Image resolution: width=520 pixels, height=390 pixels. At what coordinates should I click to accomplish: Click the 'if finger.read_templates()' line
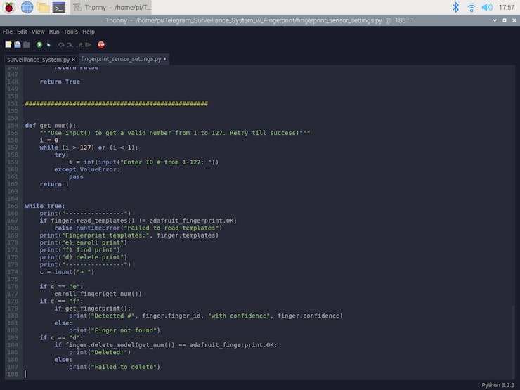pos(138,221)
